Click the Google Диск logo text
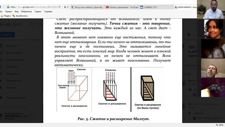225x127 pixels. point(11,24)
